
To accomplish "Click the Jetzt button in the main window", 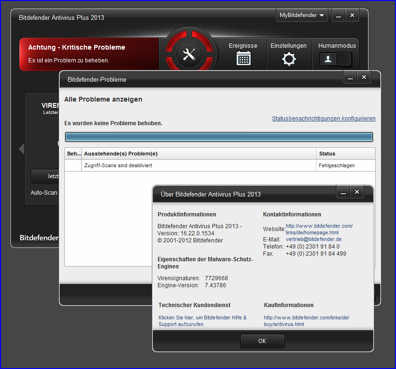I will click(x=45, y=176).
